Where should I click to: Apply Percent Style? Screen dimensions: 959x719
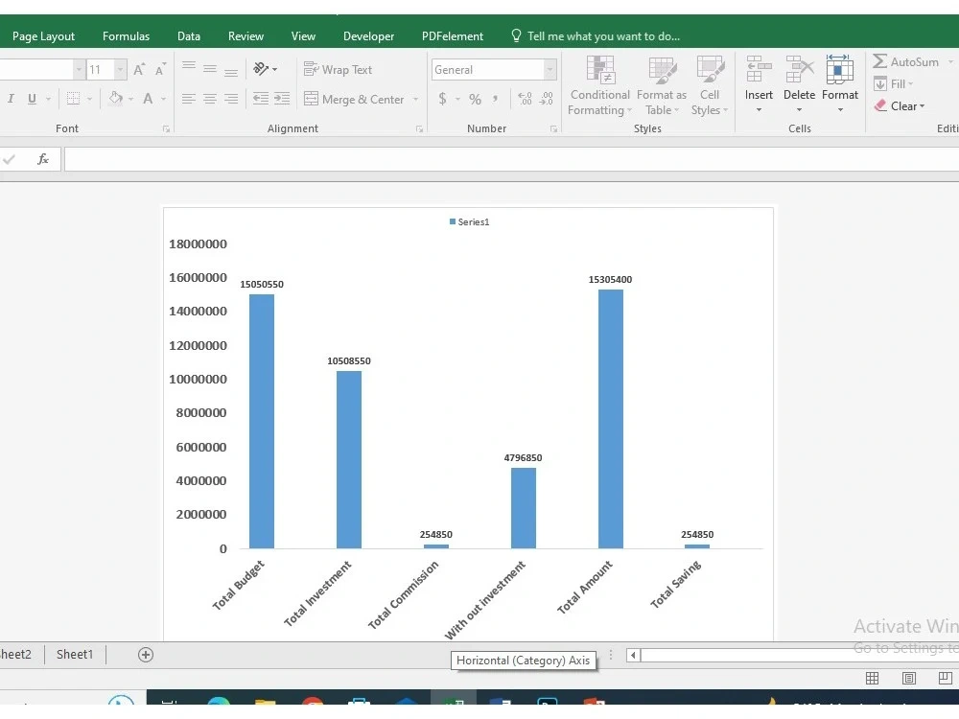(476, 99)
